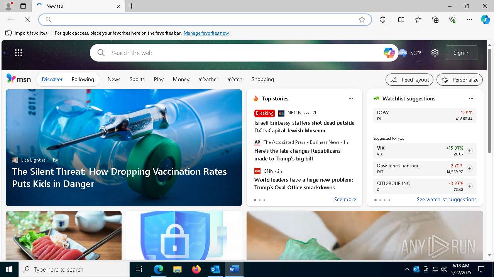The height and width of the screenshot is (277, 494).
Task: Open the weather 53°F widget
Action: [410, 53]
